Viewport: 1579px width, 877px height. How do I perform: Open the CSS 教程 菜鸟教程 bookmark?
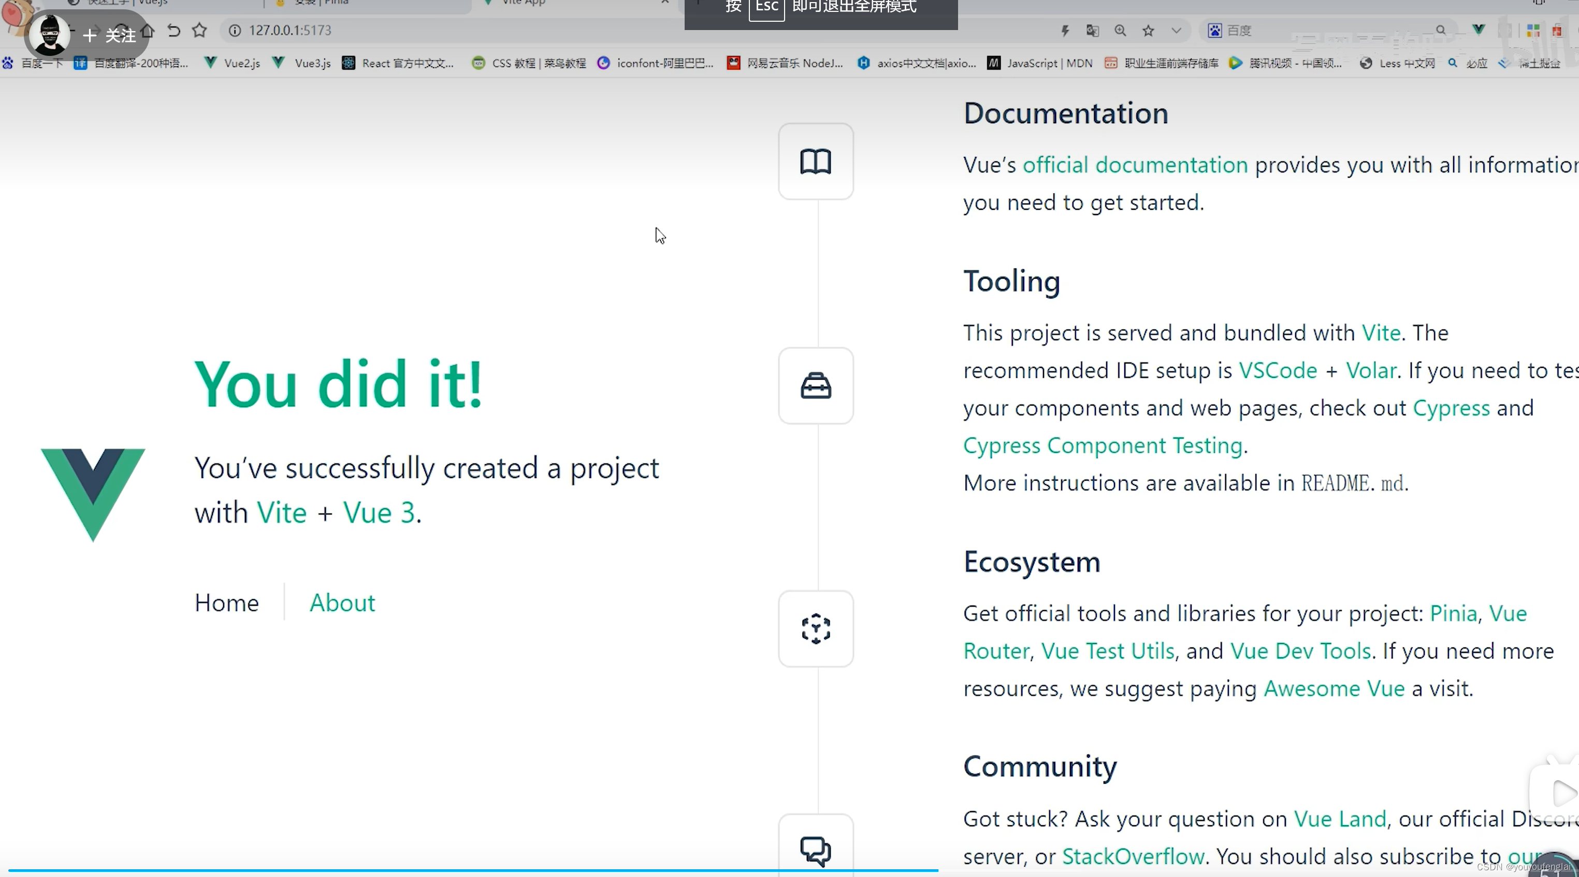point(529,63)
